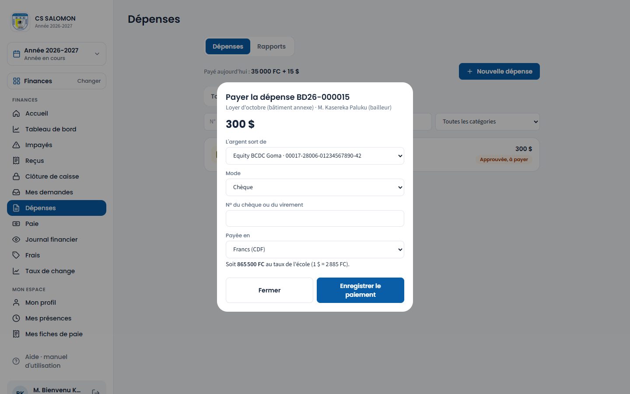
Task: Click the Fermer button
Action: tap(269, 290)
